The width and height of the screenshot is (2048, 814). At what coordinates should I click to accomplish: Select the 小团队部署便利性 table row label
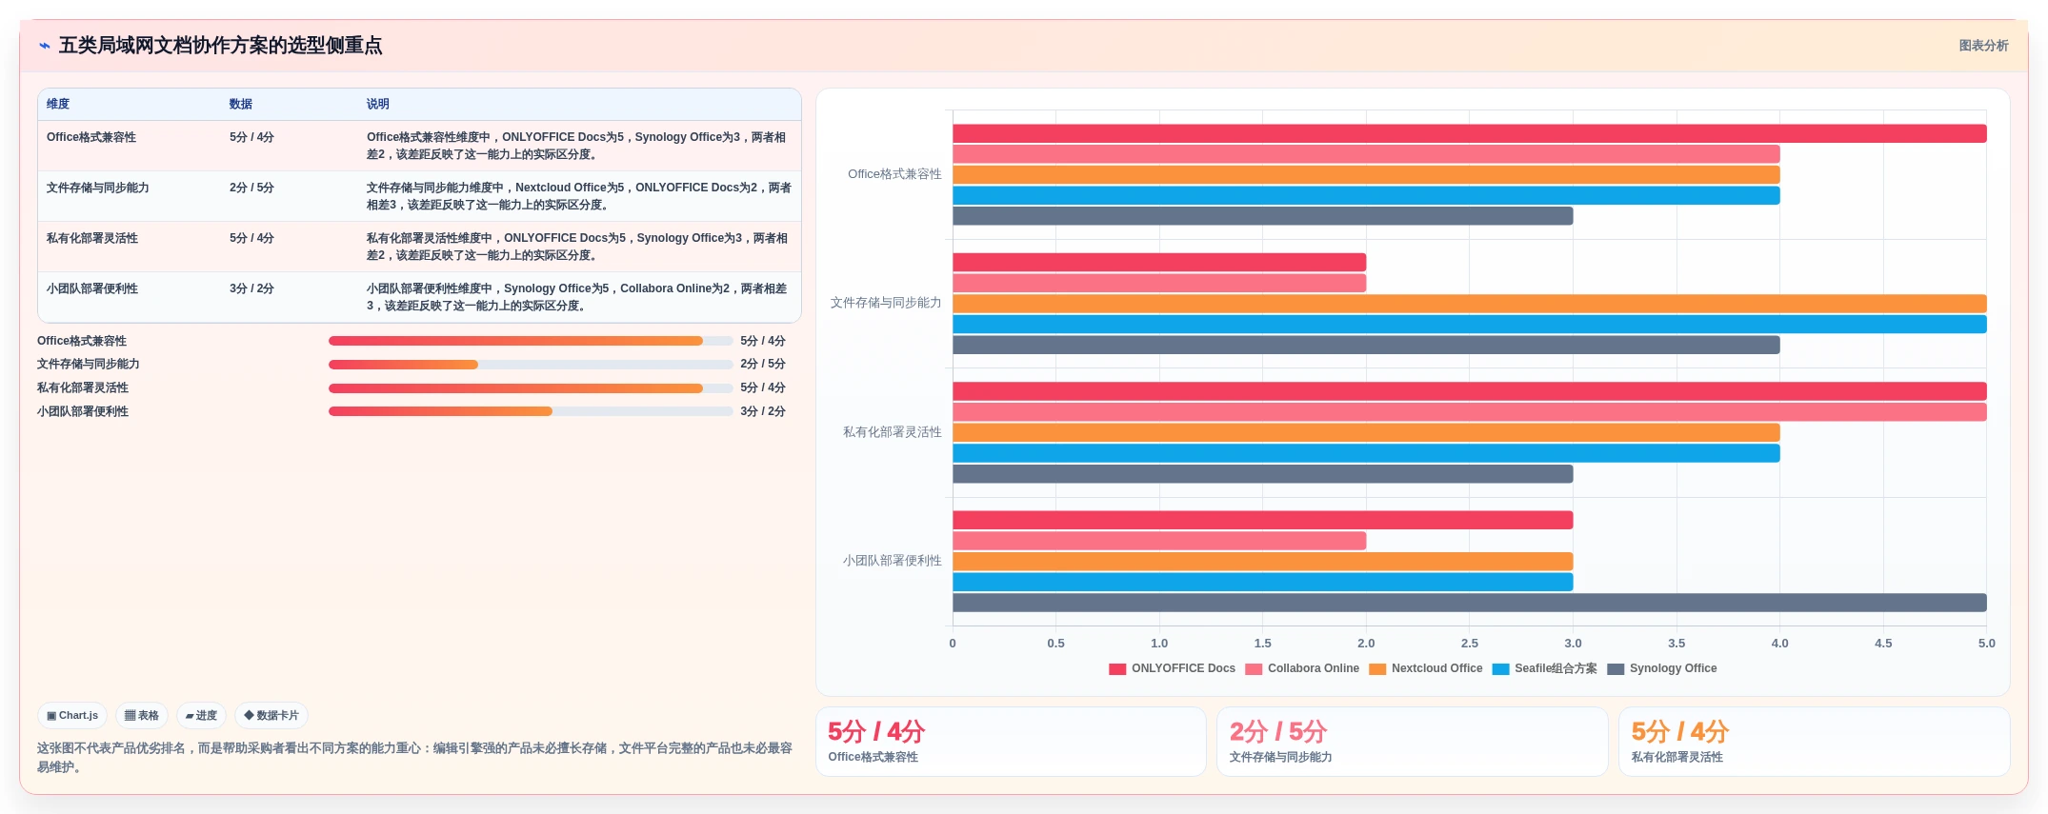[92, 288]
